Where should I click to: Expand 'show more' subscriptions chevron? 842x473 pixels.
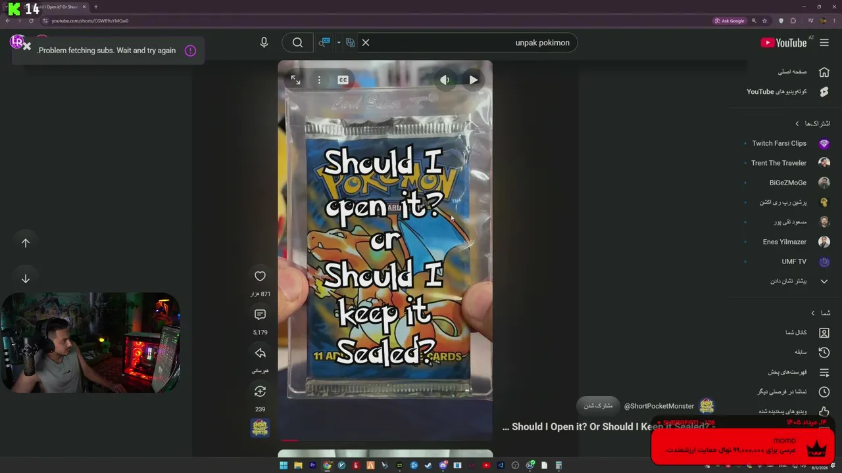(824, 281)
